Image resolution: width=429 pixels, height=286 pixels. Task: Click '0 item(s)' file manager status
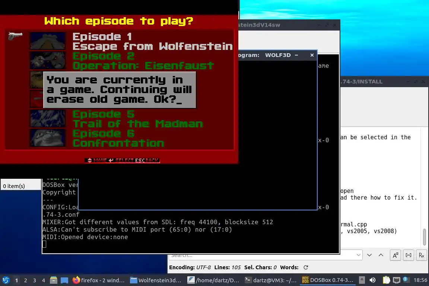(x=14, y=186)
